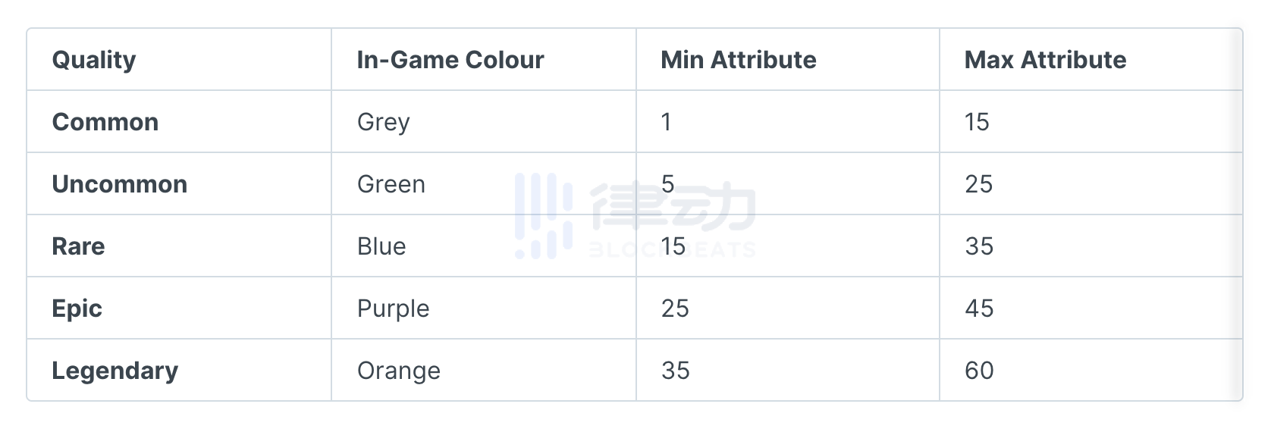Select the Epic quality row label
The height and width of the screenshot is (432, 1271).
77,308
